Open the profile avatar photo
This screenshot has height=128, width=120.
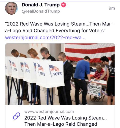coord(12,8)
